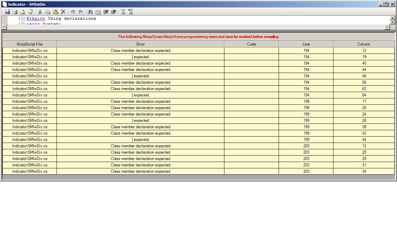Click the horizontal scrollbar left arrow
This screenshot has height=241, width=397.
4,27
